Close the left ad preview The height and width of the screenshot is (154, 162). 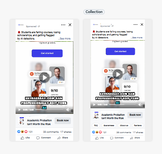point(70,25)
